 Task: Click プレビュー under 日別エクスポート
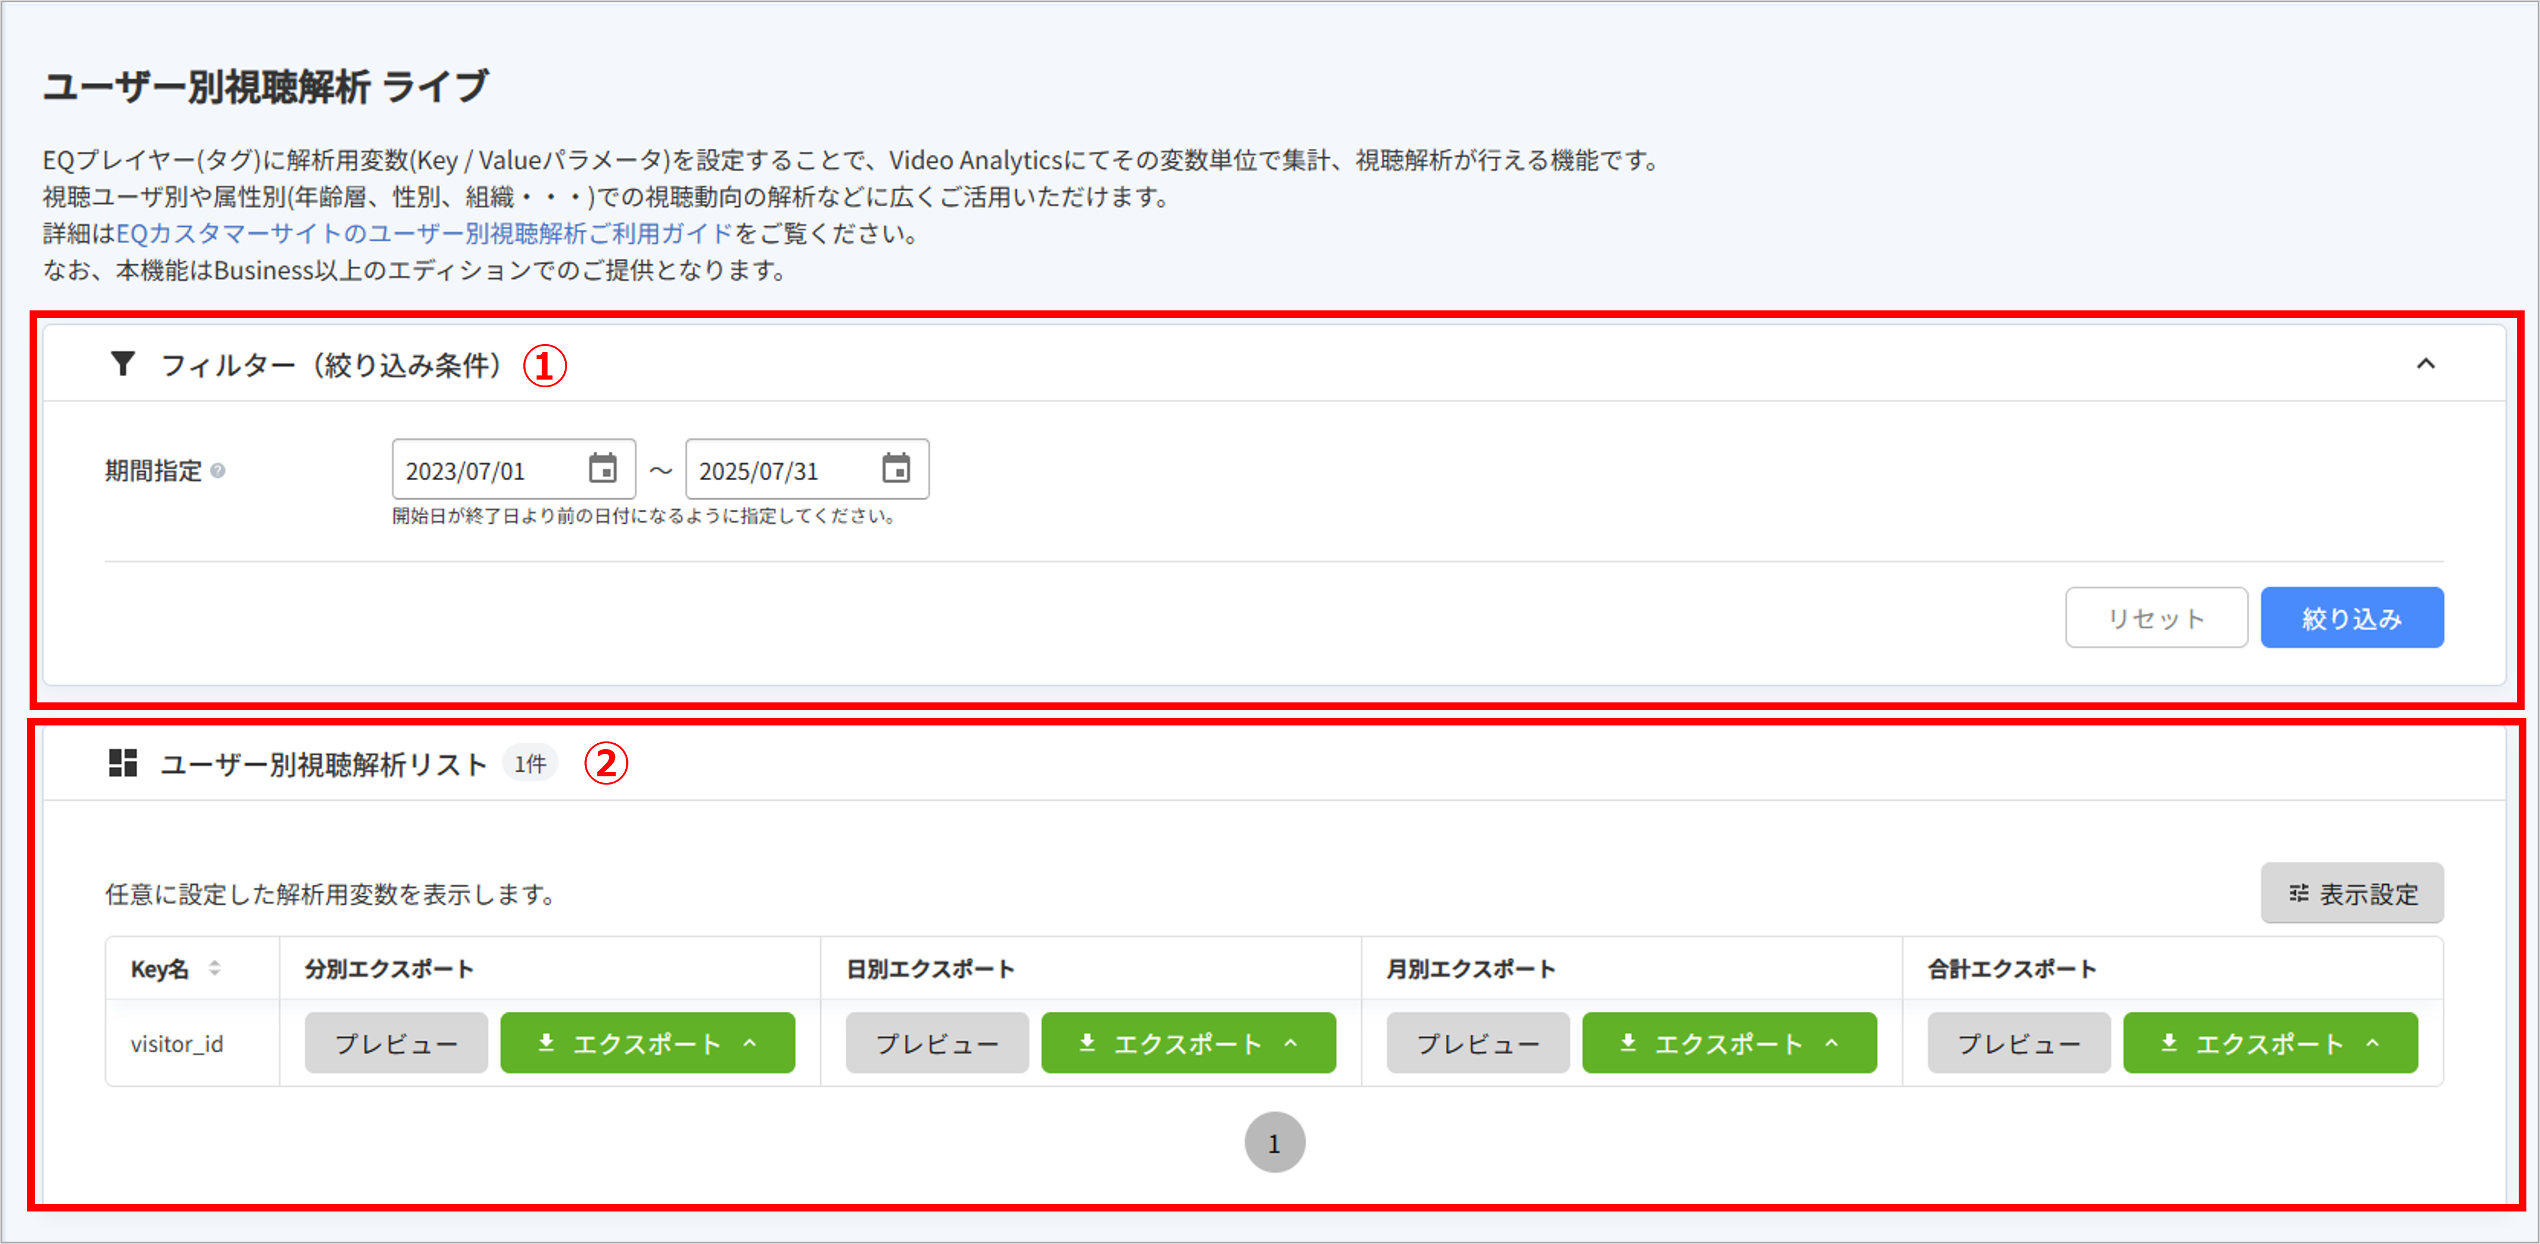937,1043
